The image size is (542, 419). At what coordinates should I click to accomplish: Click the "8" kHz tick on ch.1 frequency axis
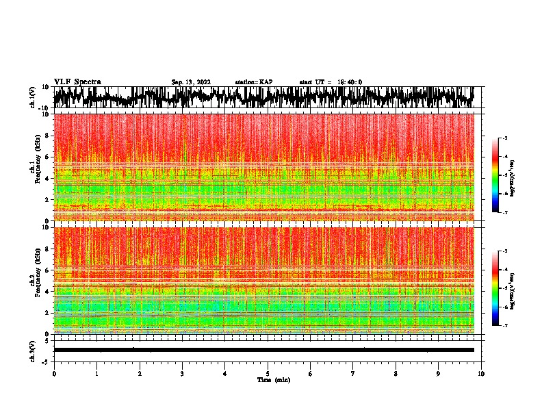pos(47,136)
